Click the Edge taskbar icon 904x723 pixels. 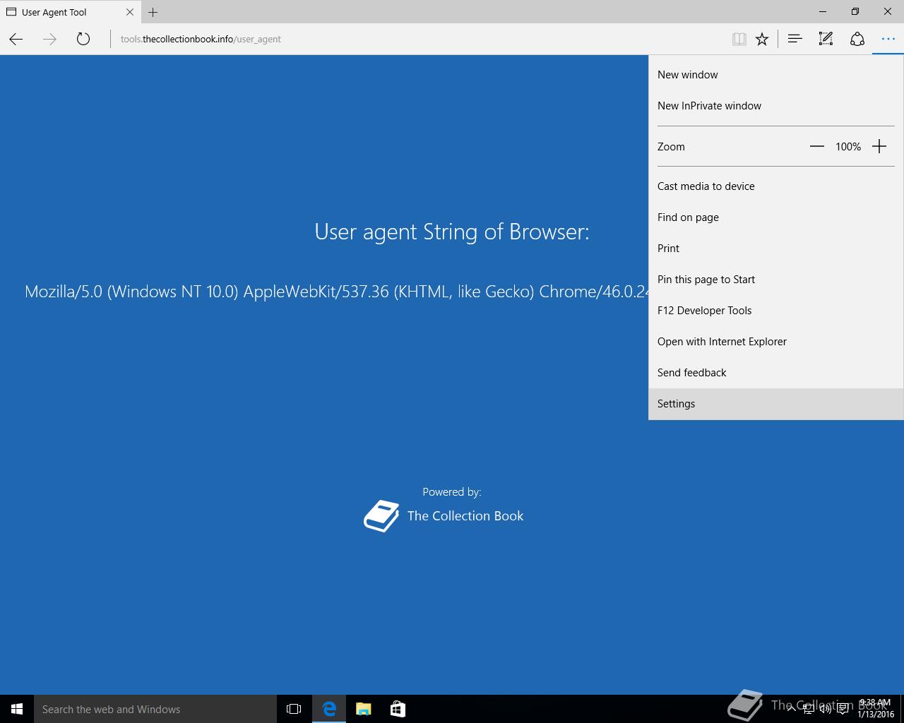pos(329,709)
